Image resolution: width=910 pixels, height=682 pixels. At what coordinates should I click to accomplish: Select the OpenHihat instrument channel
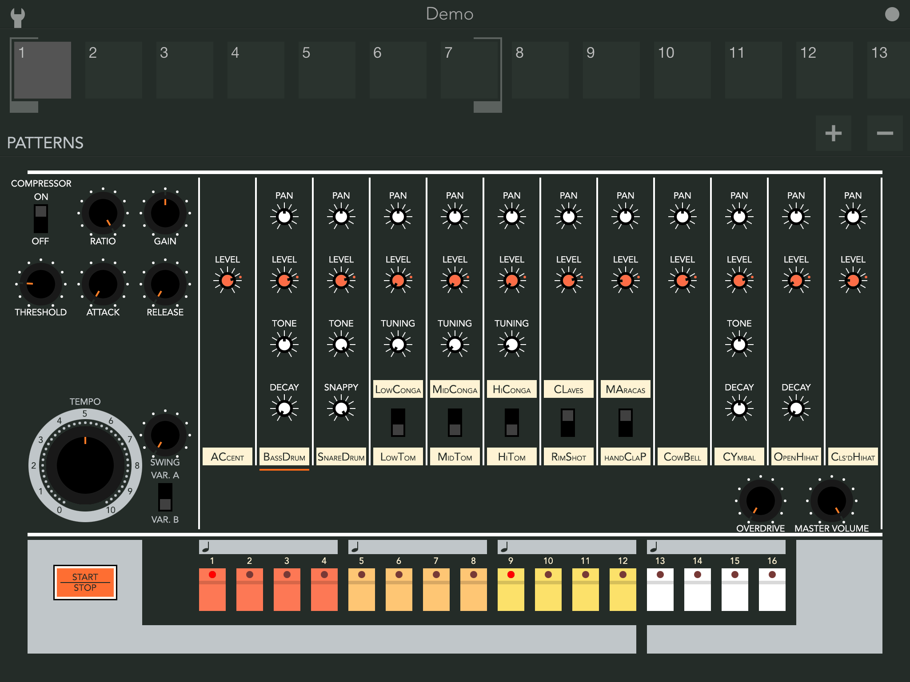(796, 456)
